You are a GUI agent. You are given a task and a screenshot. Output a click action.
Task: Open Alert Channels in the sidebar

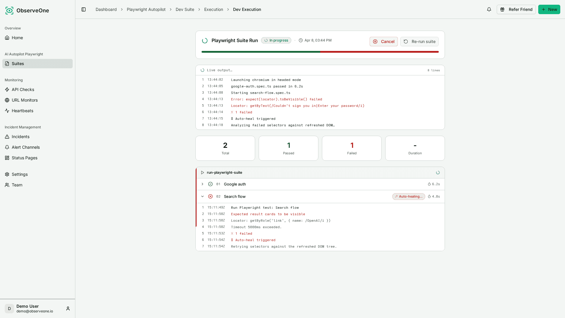pos(37,147)
